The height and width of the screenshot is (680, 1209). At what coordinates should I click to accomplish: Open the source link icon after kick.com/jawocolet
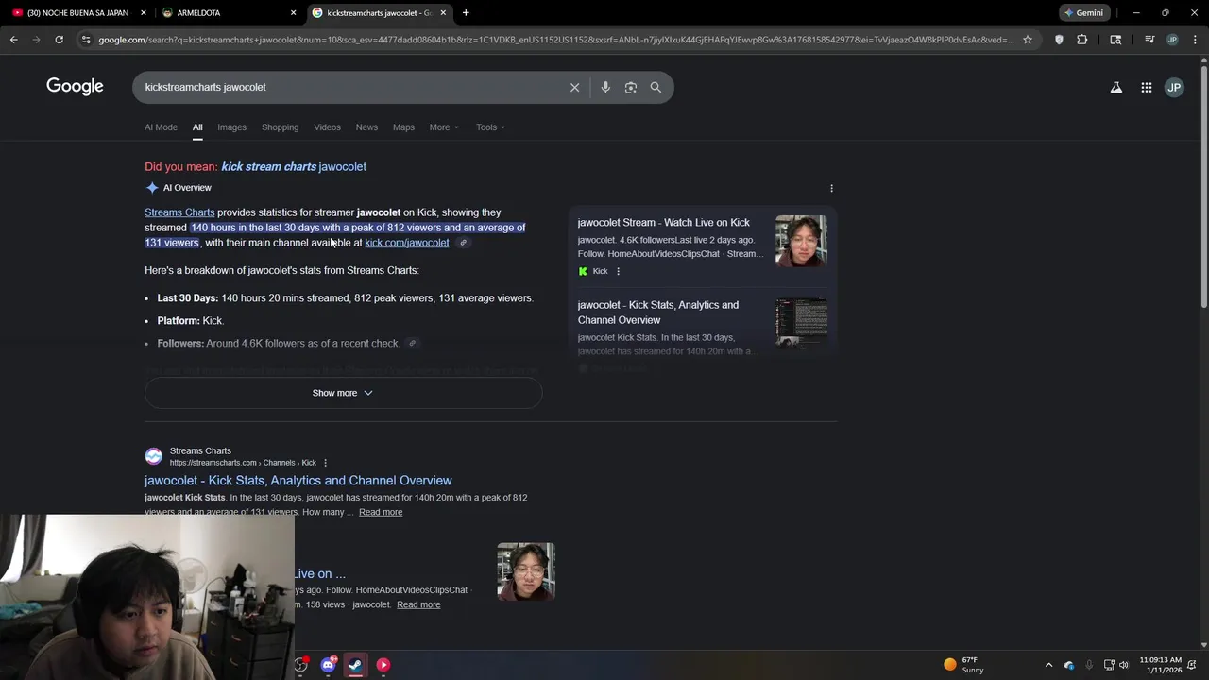click(x=463, y=243)
